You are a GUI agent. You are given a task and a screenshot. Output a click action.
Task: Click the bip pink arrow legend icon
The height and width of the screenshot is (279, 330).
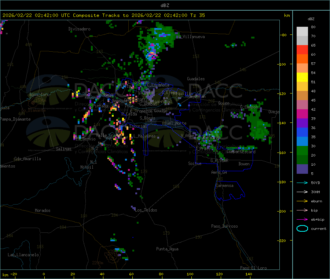[302, 210]
